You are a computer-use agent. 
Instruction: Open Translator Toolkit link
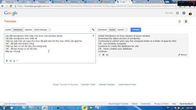(x=88, y=85)
